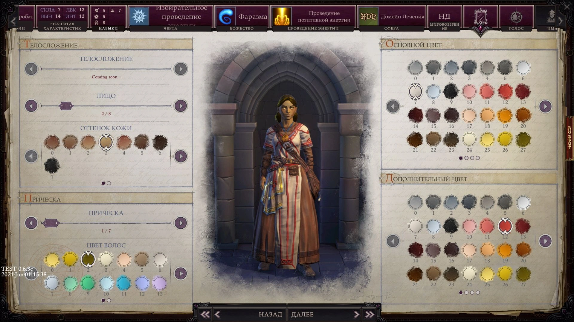Open the Имя name tab
Viewport: 574px width, 322px height.
point(552,28)
